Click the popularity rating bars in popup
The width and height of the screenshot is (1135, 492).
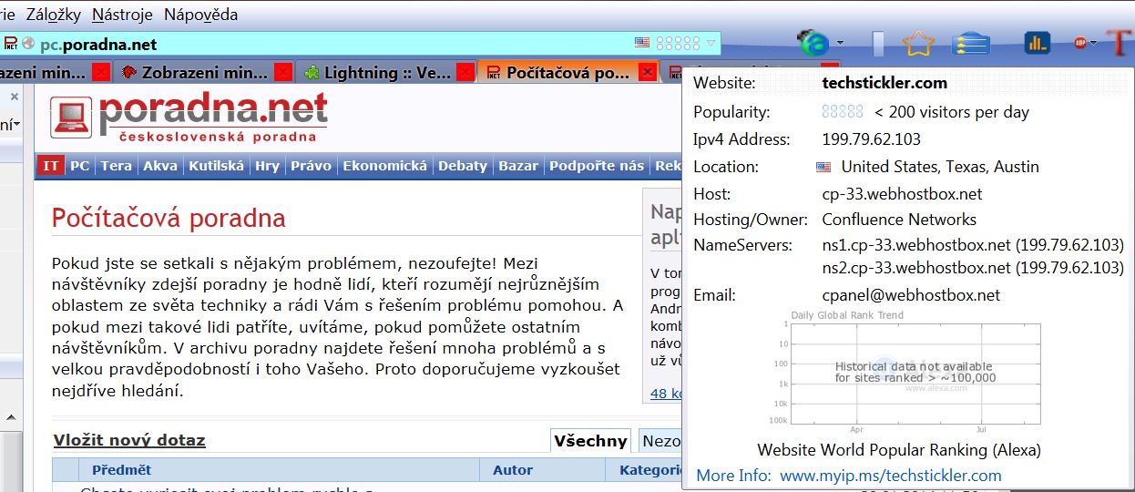pyautogui.click(x=842, y=111)
